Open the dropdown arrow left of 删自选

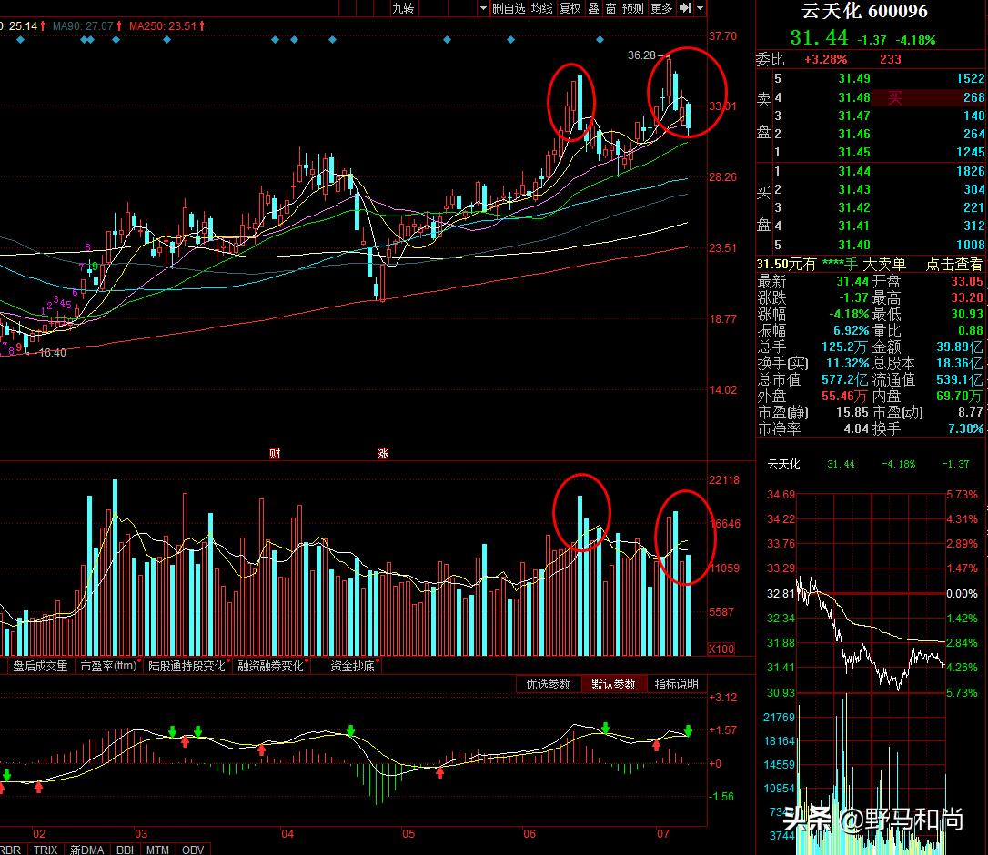click(x=484, y=8)
